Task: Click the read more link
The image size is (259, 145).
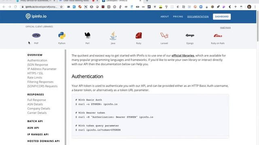Action: click(x=225, y=27)
